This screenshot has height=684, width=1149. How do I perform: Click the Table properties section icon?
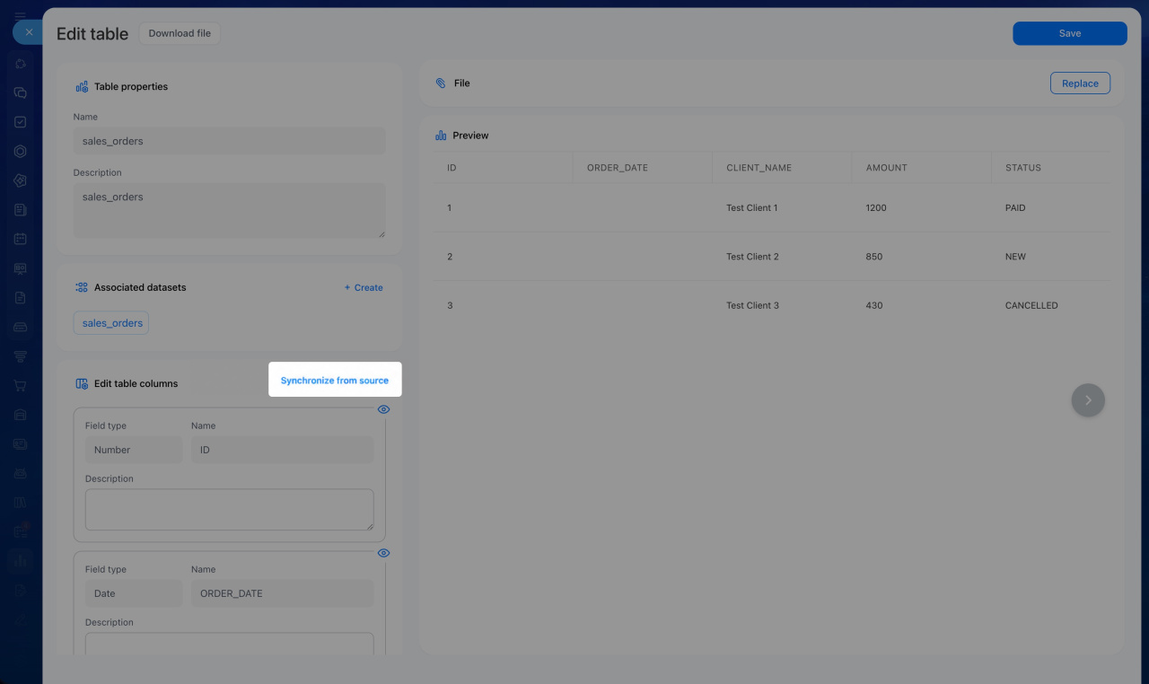tap(82, 87)
